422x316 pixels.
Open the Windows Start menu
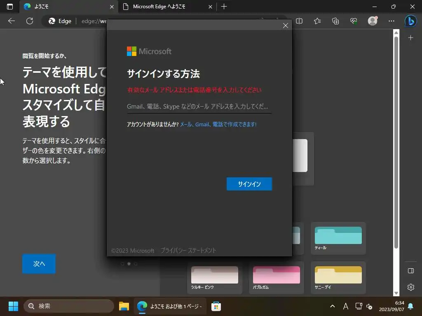coord(13,306)
